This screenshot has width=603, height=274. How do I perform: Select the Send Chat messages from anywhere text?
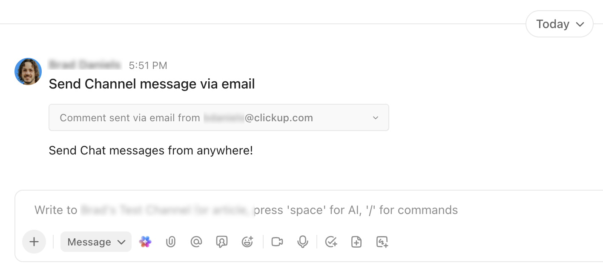151,150
